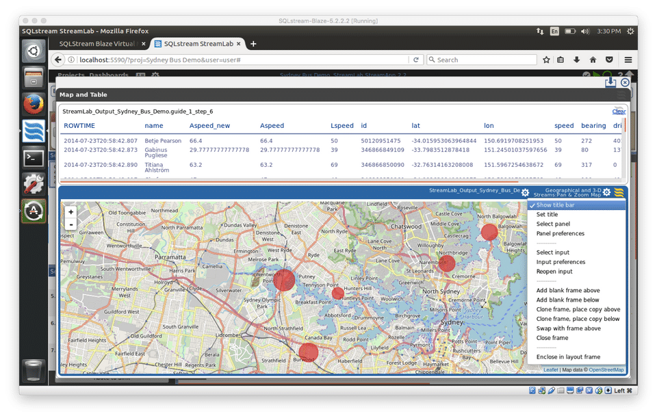Open the system gear session menu

click(x=630, y=31)
